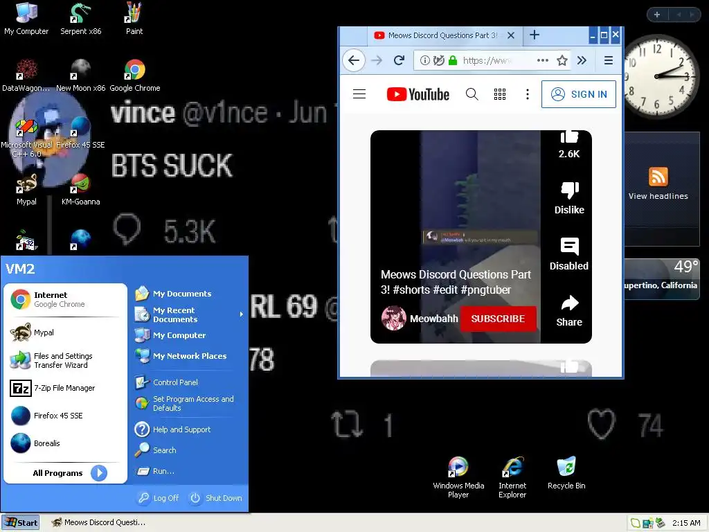Click the SIGN IN button on YouTube
This screenshot has width=709, height=532.
click(578, 94)
